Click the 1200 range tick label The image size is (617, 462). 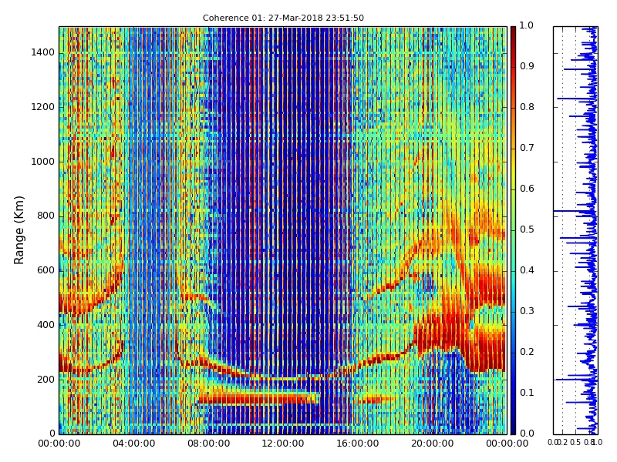click(43, 107)
